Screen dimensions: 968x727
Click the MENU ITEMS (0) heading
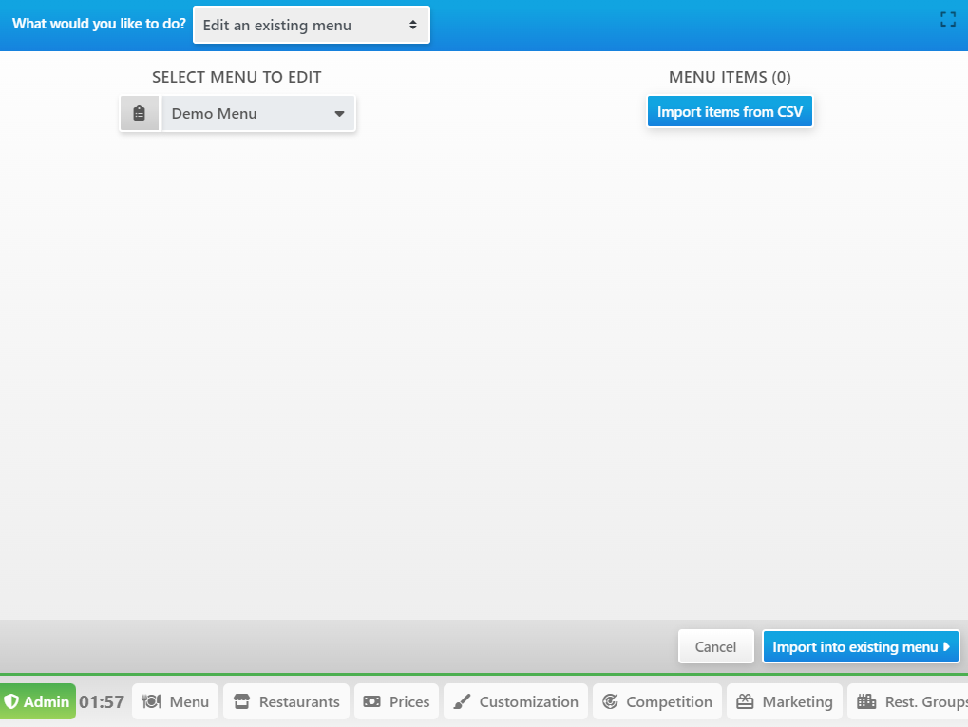[x=730, y=78]
